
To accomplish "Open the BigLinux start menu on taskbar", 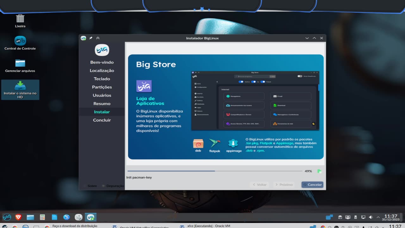I will coord(7,217).
